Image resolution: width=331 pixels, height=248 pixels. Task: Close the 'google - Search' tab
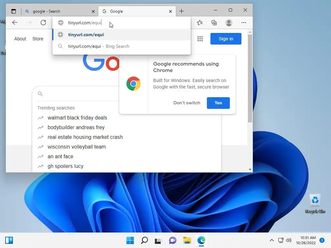93,11
